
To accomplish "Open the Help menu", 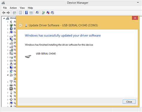I will point(30,8).
